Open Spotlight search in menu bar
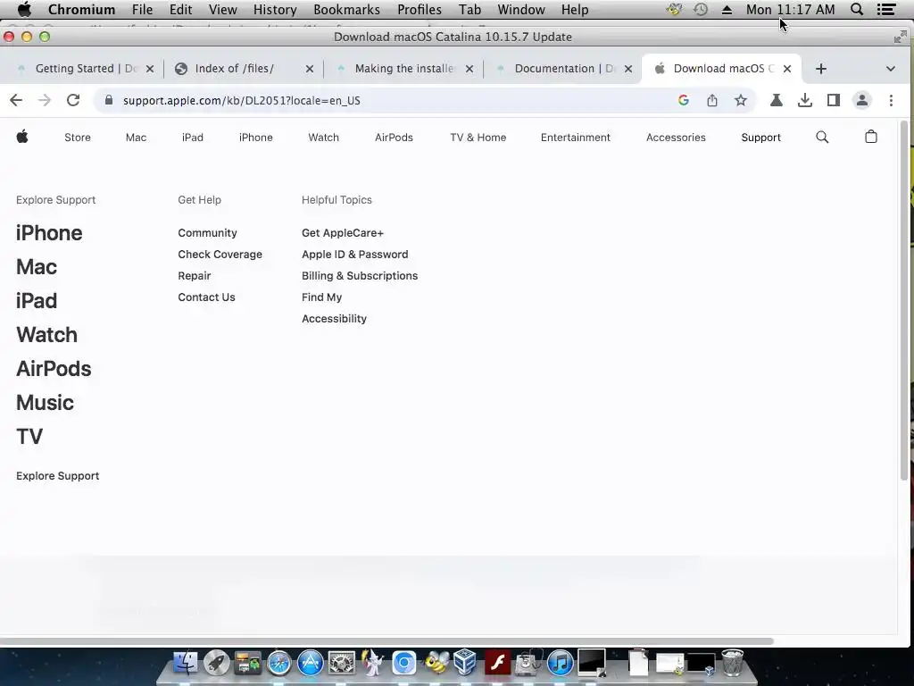The height and width of the screenshot is (686, 914). pyautogui.click(x=856, y=9)
